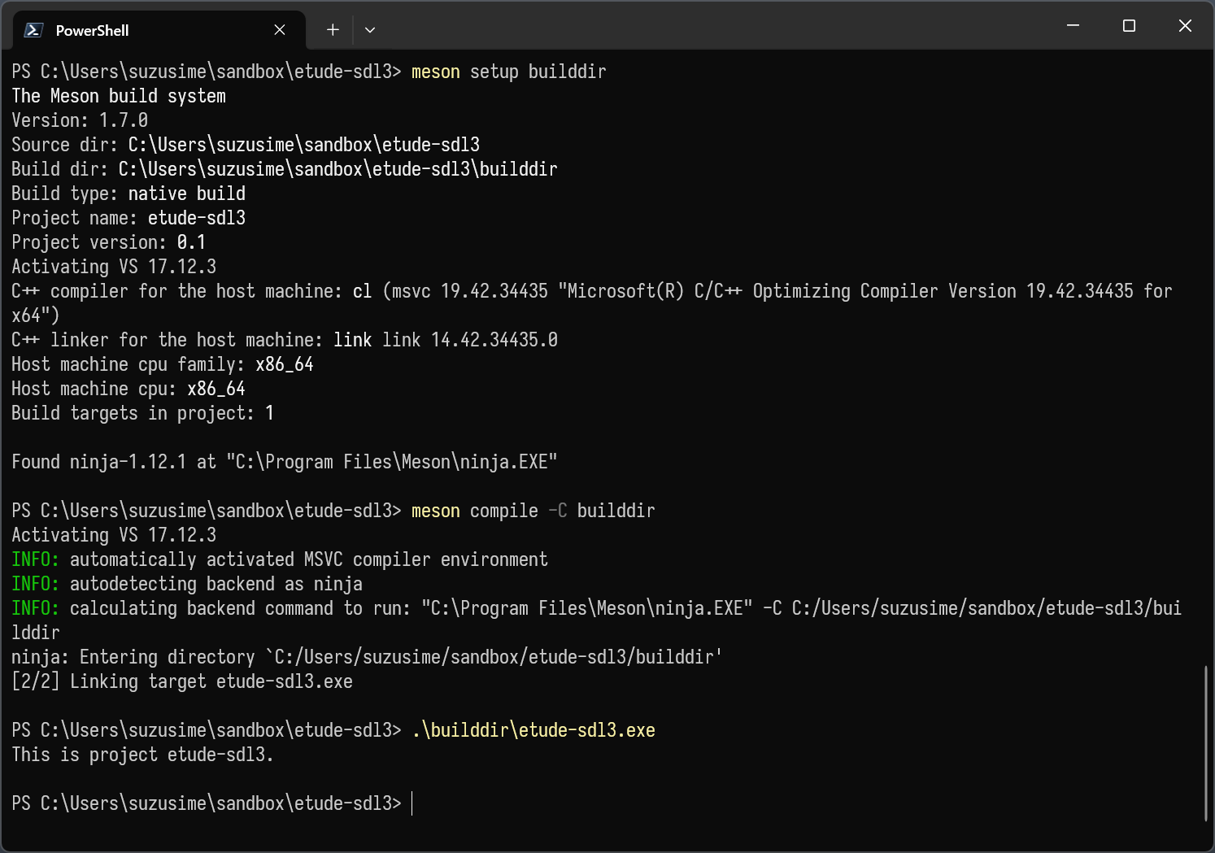This screenshot has width=1215, height=853.
Task: Click the 'Project name: etude-sdl3' line
Action: (128, 218)
